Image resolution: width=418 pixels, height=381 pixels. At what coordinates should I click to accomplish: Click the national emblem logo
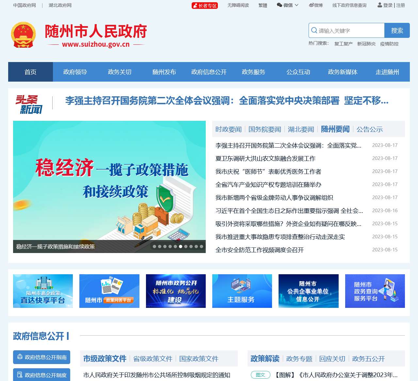(x=23, y=35)
